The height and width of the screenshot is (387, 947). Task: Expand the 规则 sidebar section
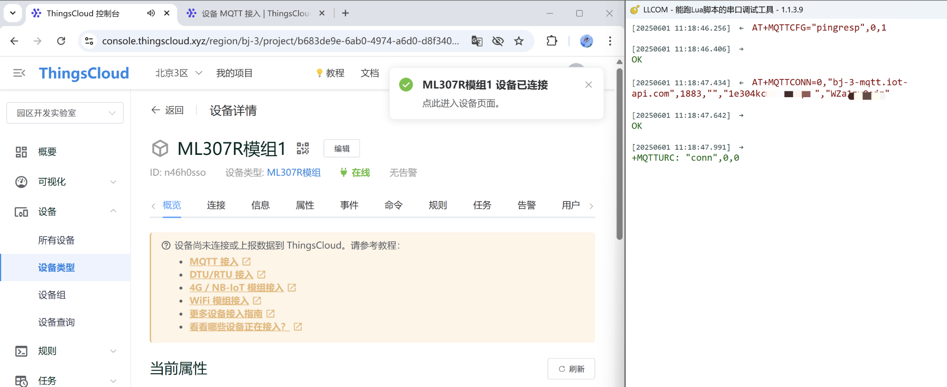(65, 351)
